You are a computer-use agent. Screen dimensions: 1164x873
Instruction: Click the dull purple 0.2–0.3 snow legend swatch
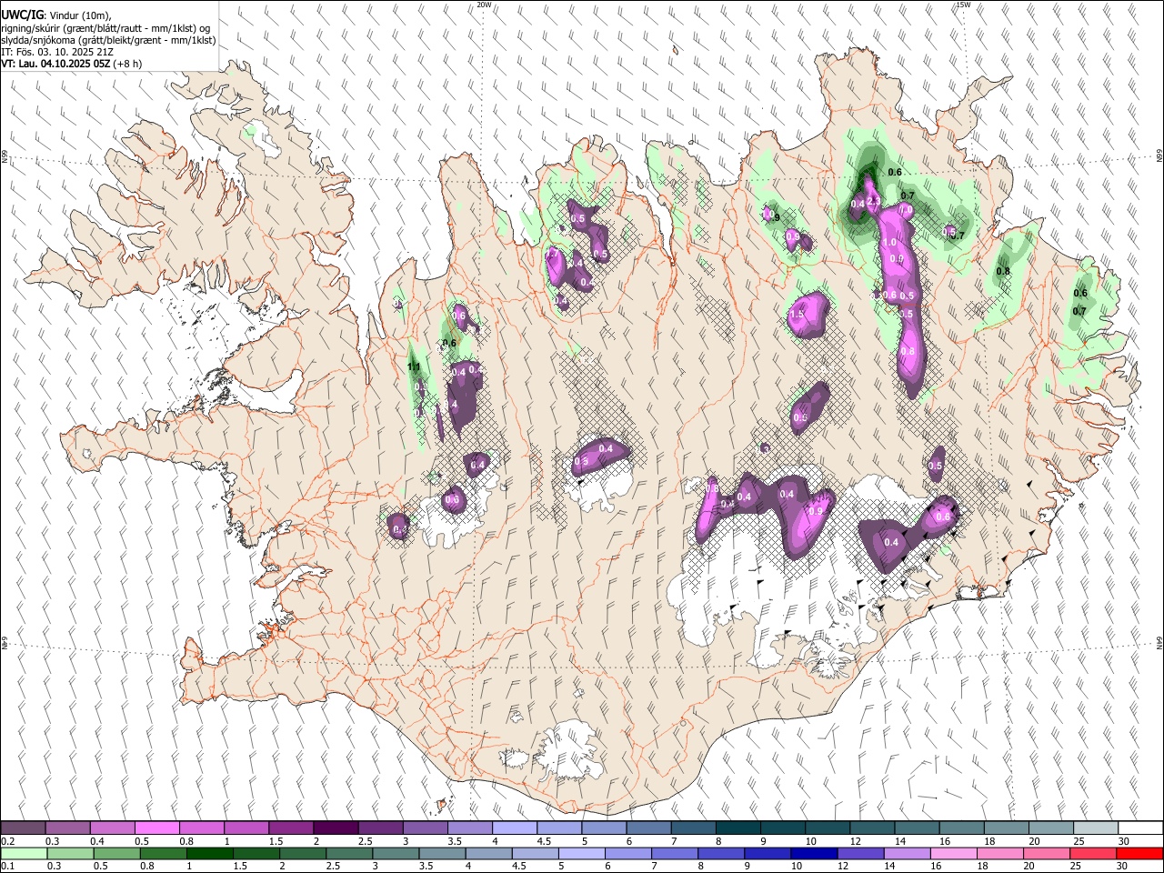click(23, 828)
